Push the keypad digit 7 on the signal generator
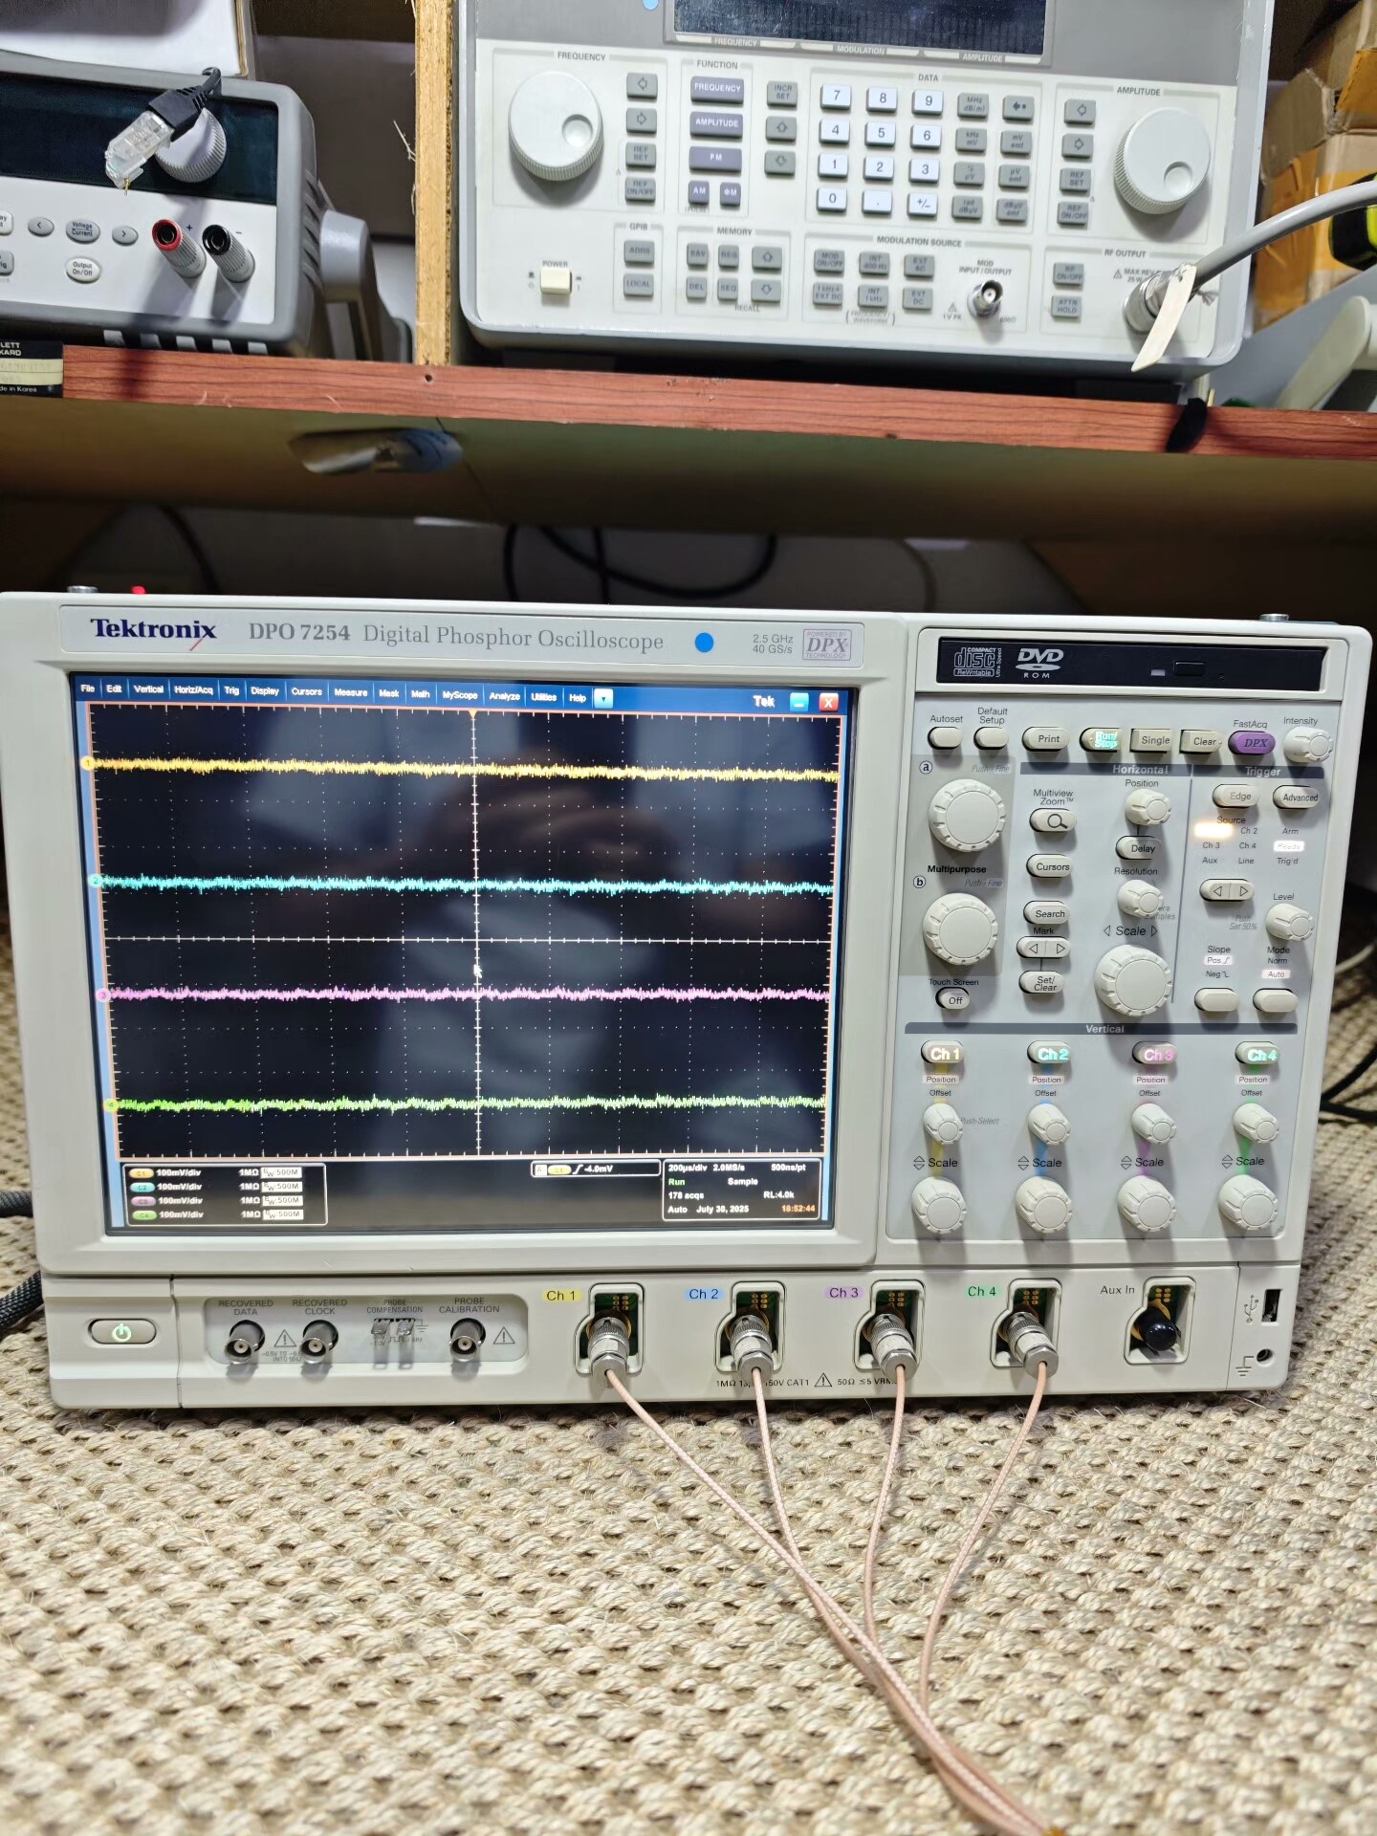Viewport: 1377px width, 1836px height. click(x=836, y=96)
